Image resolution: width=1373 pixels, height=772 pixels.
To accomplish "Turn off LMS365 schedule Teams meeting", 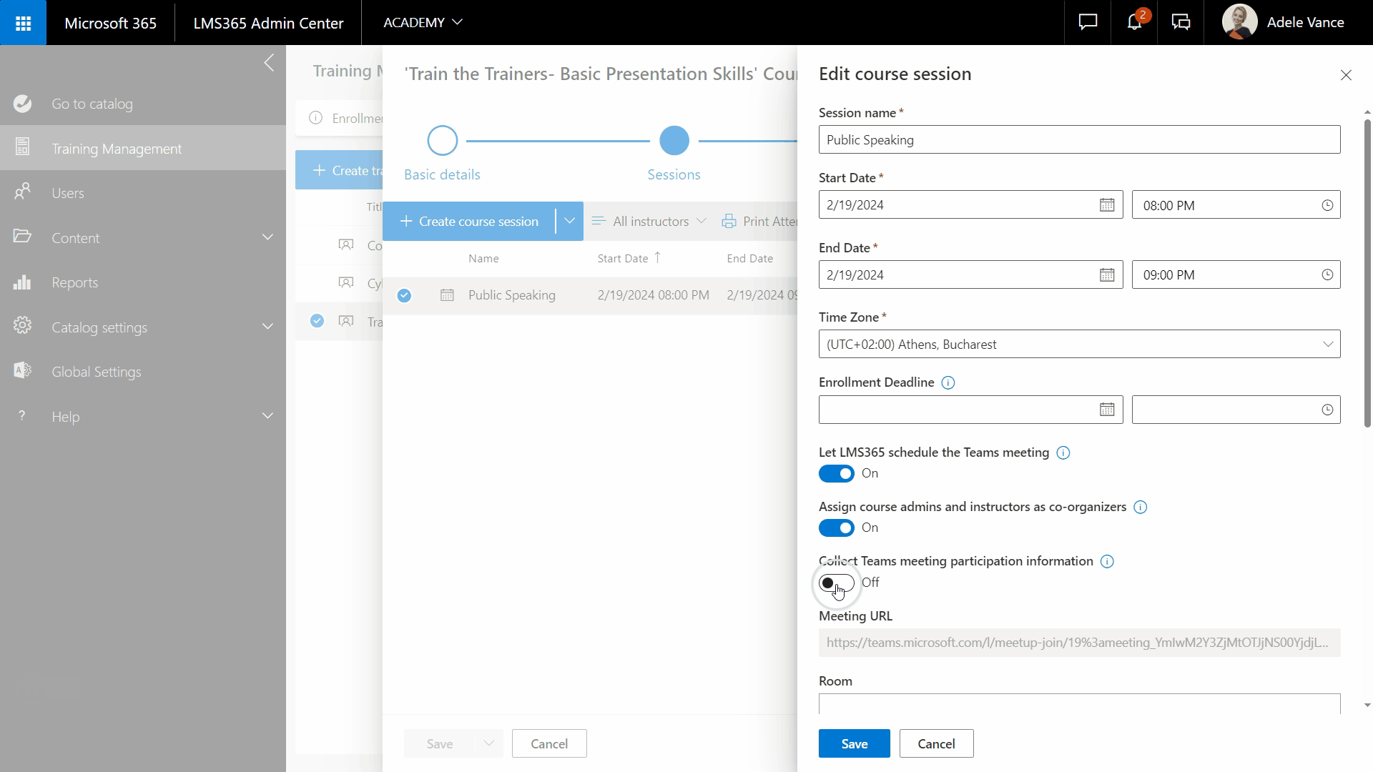I will [x=836, y=474].
